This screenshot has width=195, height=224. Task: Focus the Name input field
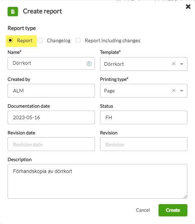51,64
